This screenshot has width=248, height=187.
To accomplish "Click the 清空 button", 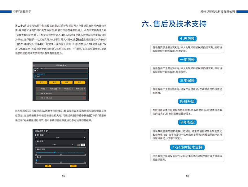I will 54,82.
